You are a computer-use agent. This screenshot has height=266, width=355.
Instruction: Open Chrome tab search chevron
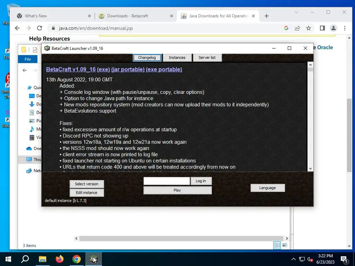click(296, 12)
